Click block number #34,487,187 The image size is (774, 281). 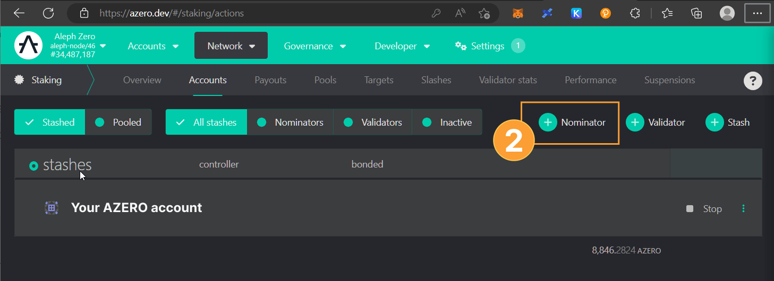[73, 55]
